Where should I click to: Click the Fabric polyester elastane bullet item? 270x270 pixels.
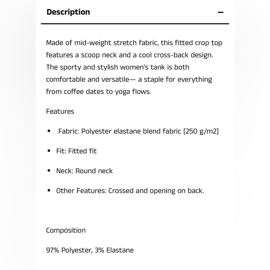click(x=138, y=131)
